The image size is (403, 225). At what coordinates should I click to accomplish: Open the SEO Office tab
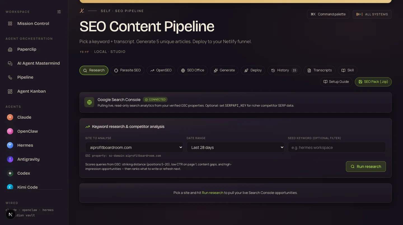(193, 70)
